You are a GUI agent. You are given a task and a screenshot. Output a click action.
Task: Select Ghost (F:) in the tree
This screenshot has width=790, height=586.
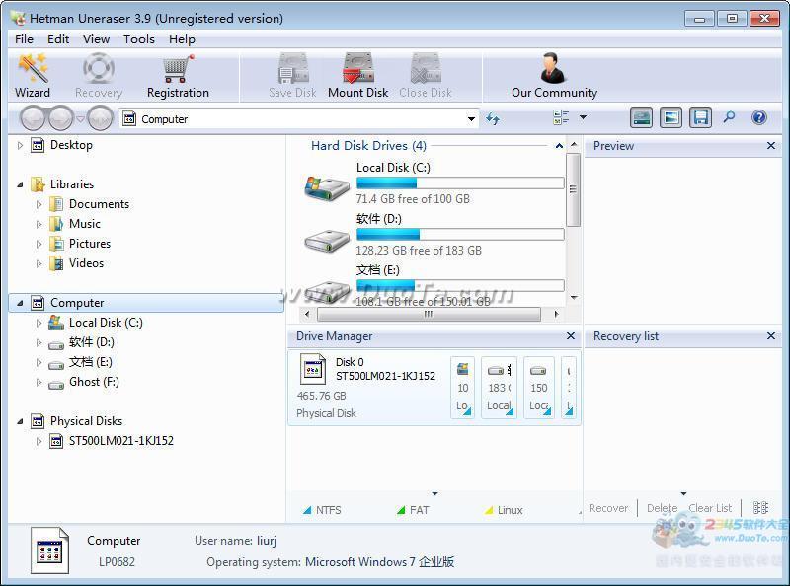[x=94, y=382]
